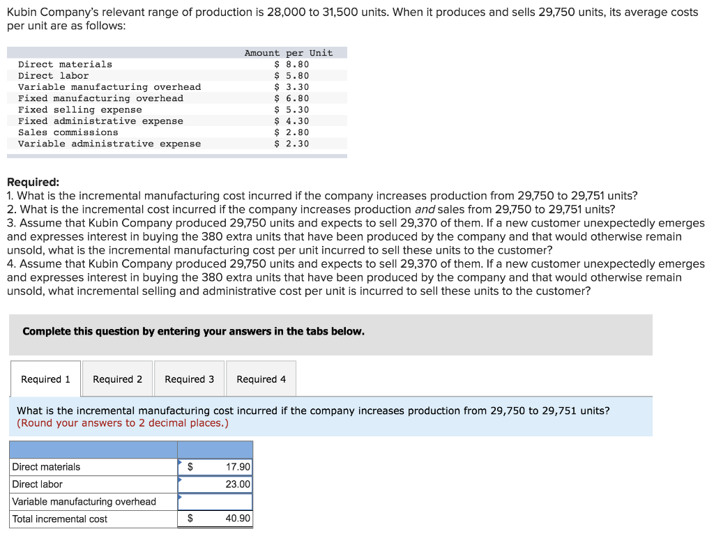Select the Direct materials row label
Image resolution: width=714 pixels, height=536 pixels.
pyautogui.click(x=46, y=467)
